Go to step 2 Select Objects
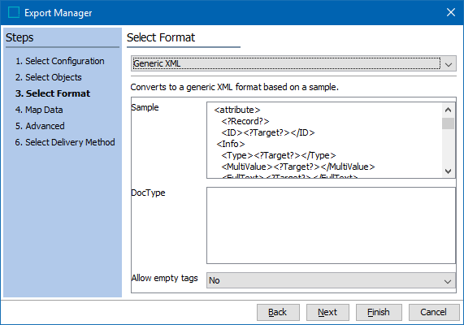Screen dimensions: 464x325 [x=49, y=77]
